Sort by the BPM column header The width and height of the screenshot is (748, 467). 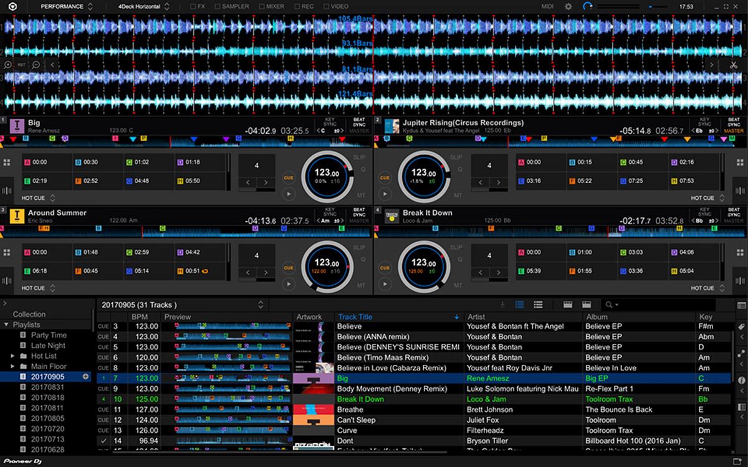point(144,317)
